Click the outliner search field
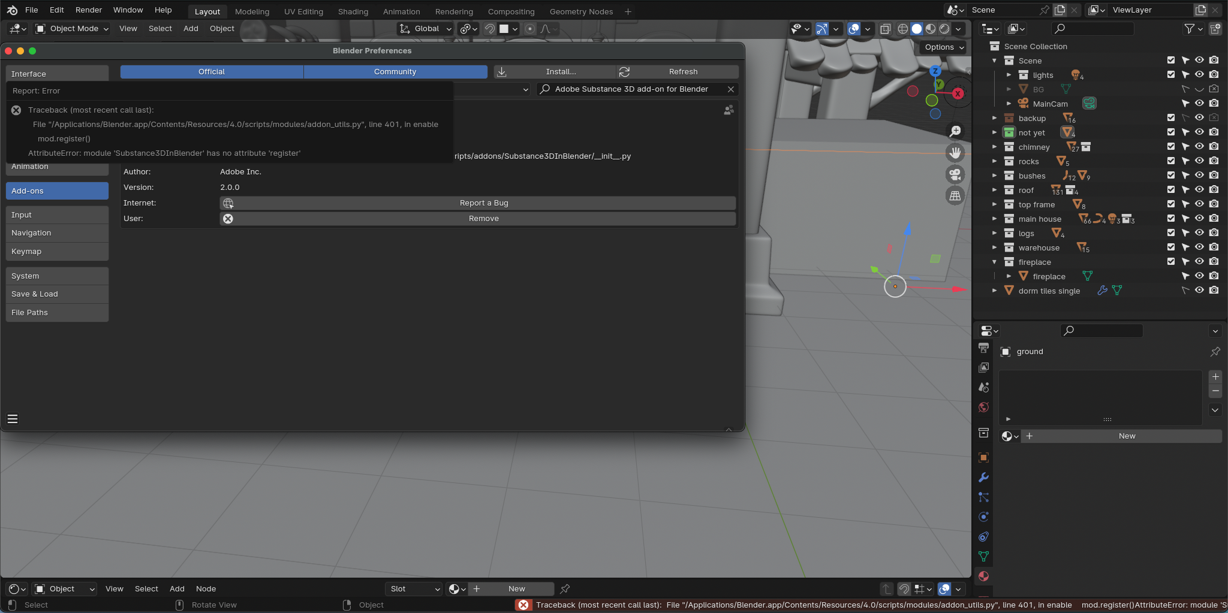Viewport: 1228px width, 613px height. tap(1092, 29)
